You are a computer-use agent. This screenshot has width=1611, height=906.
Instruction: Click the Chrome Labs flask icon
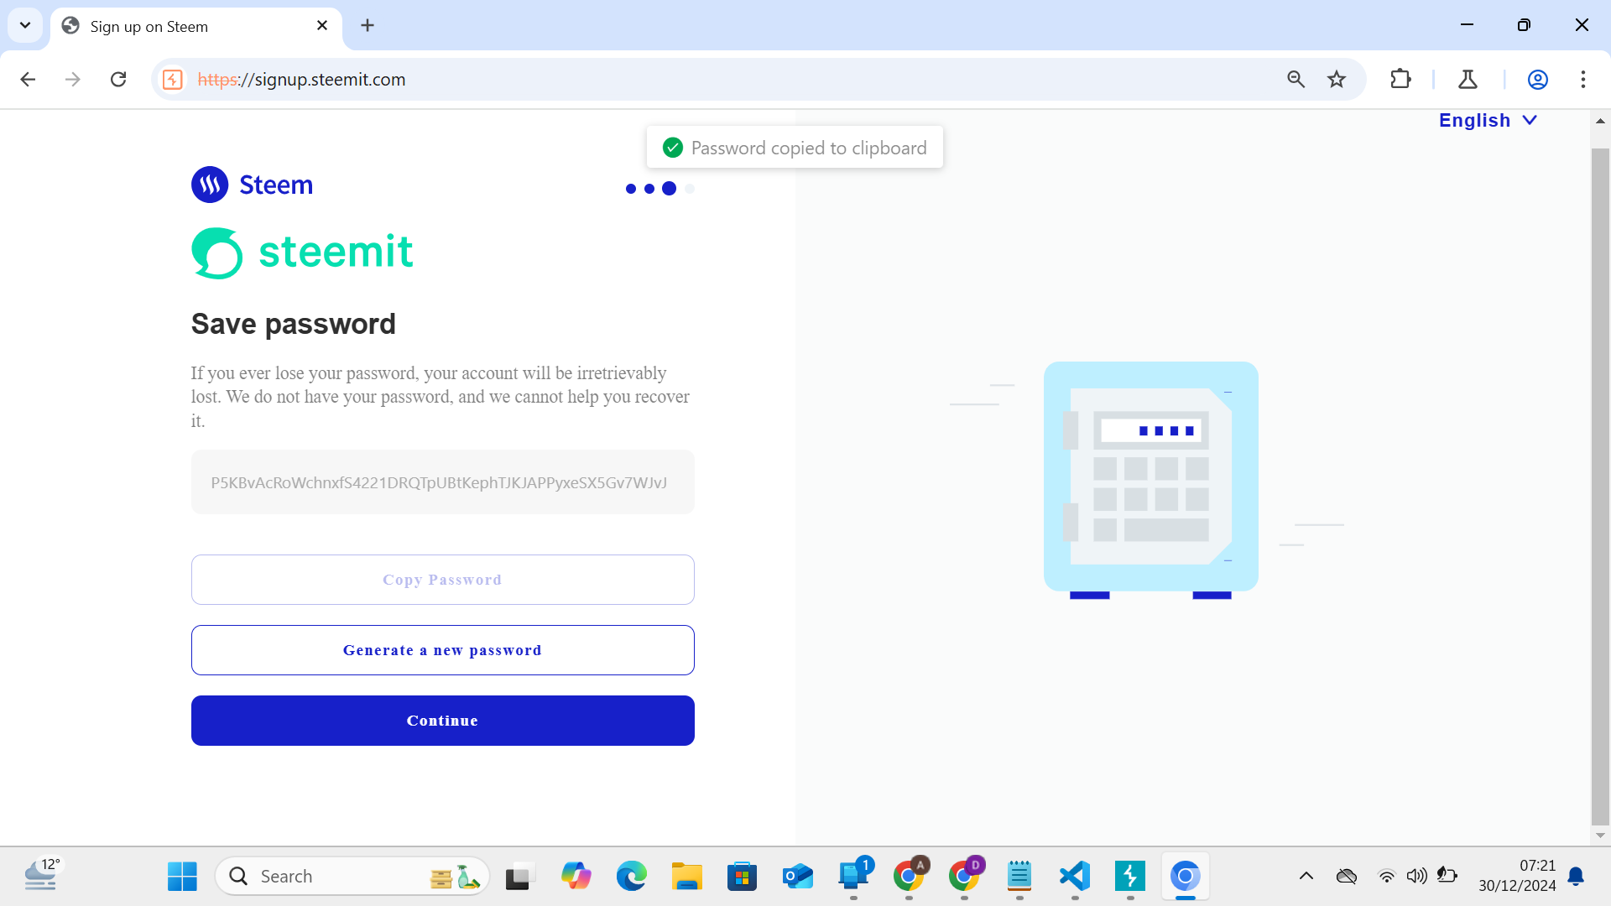[1468, 79]
